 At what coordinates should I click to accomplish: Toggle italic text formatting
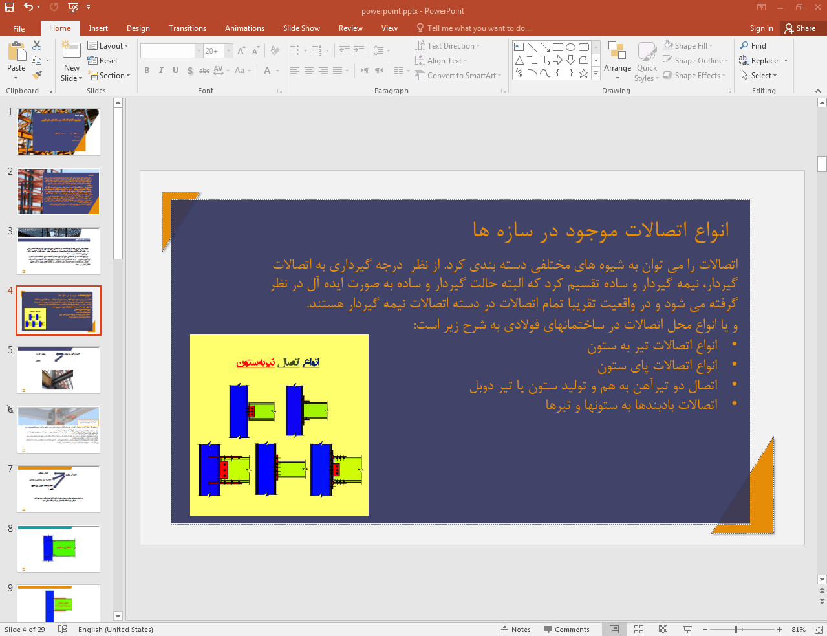161,71
